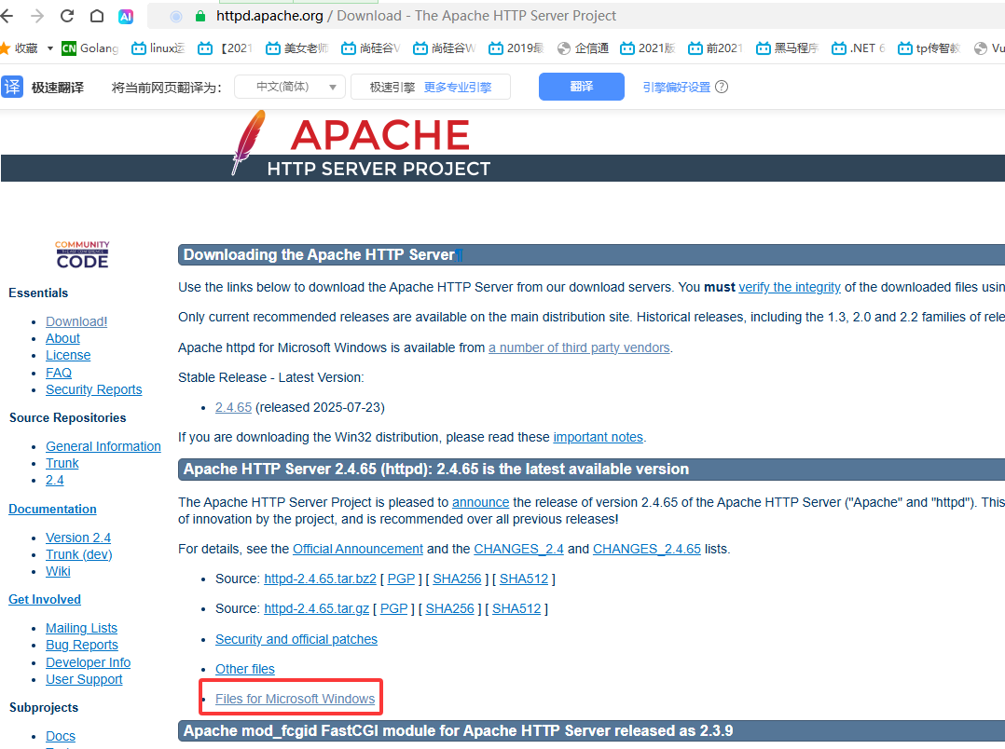Open the 2.4 source repository link

[54, 480]
